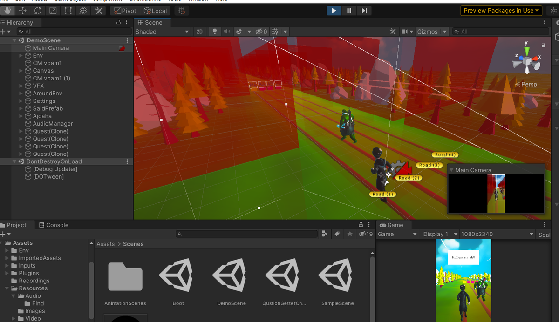Click the Play button
559x322 pixels.
click(x=334, y=10)
